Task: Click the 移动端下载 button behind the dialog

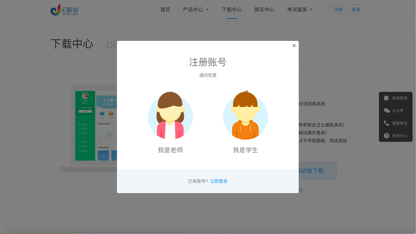Action: (317, 171)
